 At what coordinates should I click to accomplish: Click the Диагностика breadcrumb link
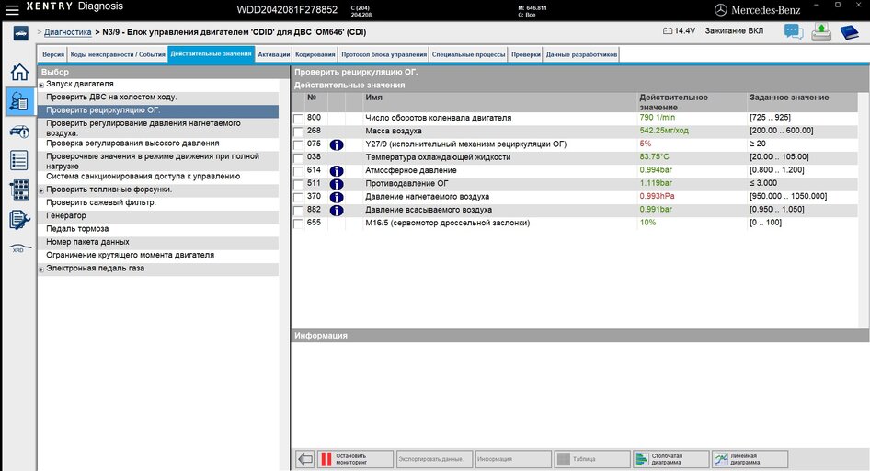(x=68, y=32)
